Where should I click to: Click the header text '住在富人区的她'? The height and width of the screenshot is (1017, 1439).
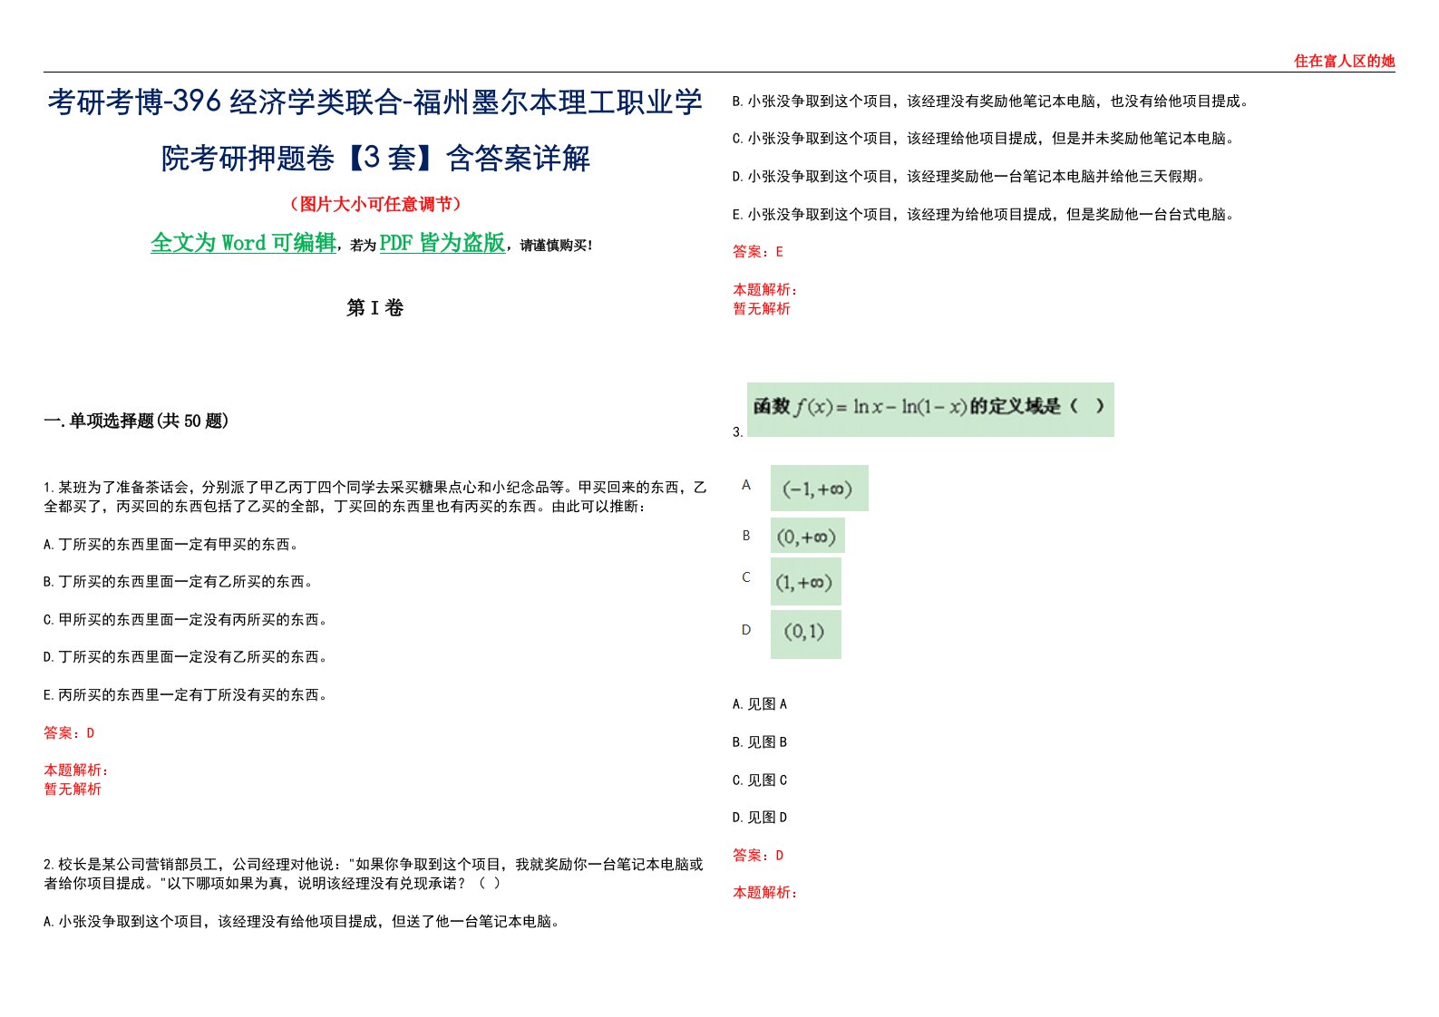pos(1344,61)
